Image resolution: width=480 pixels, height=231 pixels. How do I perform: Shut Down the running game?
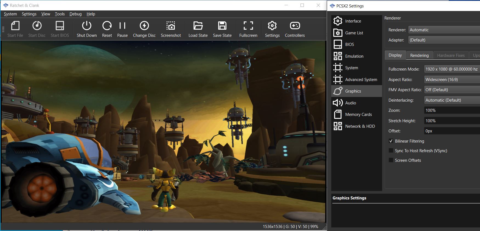click(87, 29)
